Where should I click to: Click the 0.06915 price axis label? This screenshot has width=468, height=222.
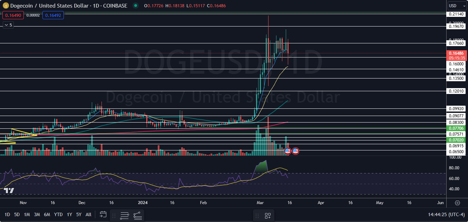(456, 146)
